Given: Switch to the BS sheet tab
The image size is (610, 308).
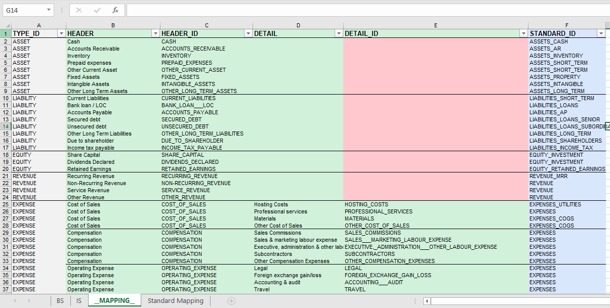Looking at the screenshot, I should [x=60, y=301].
